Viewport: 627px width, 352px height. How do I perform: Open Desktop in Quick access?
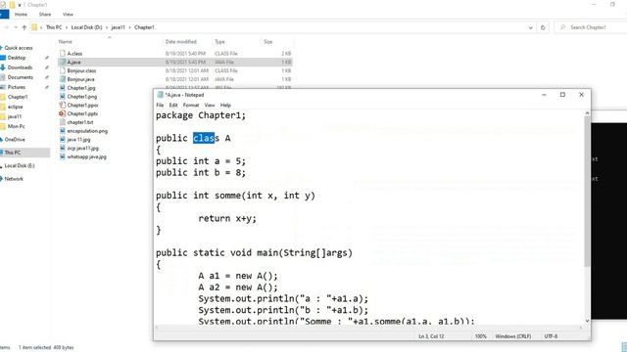pos(17,58)
